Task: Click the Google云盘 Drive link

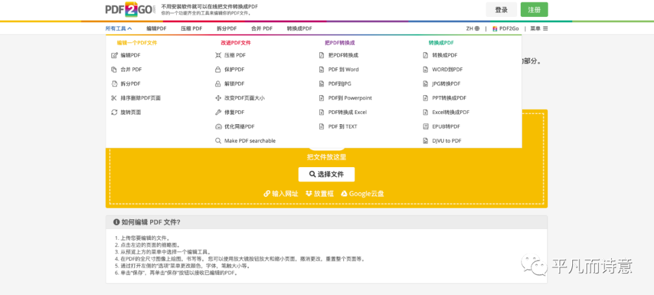Action: 363,194
